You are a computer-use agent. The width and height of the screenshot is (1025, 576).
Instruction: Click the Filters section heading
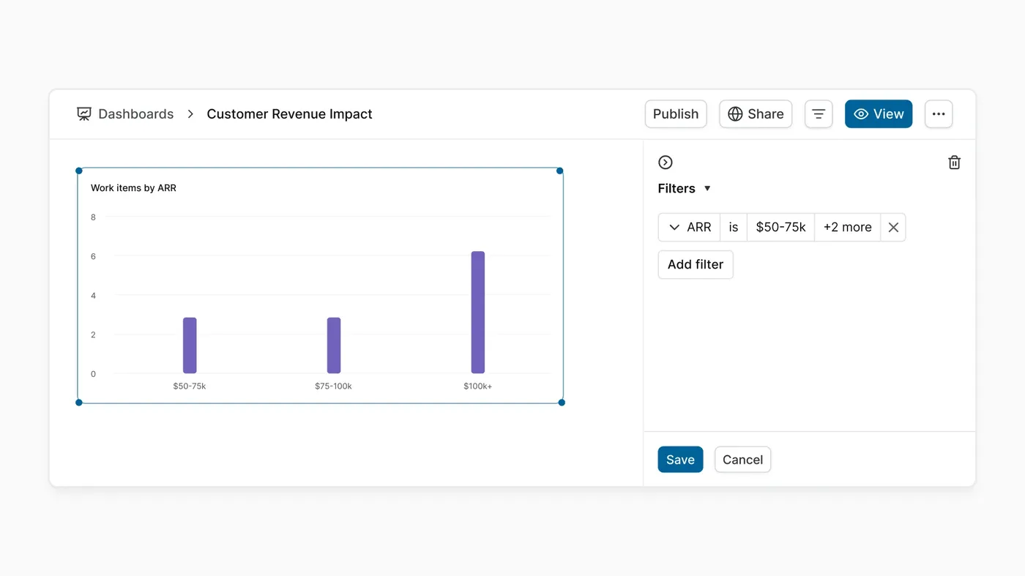pos(676,188)
